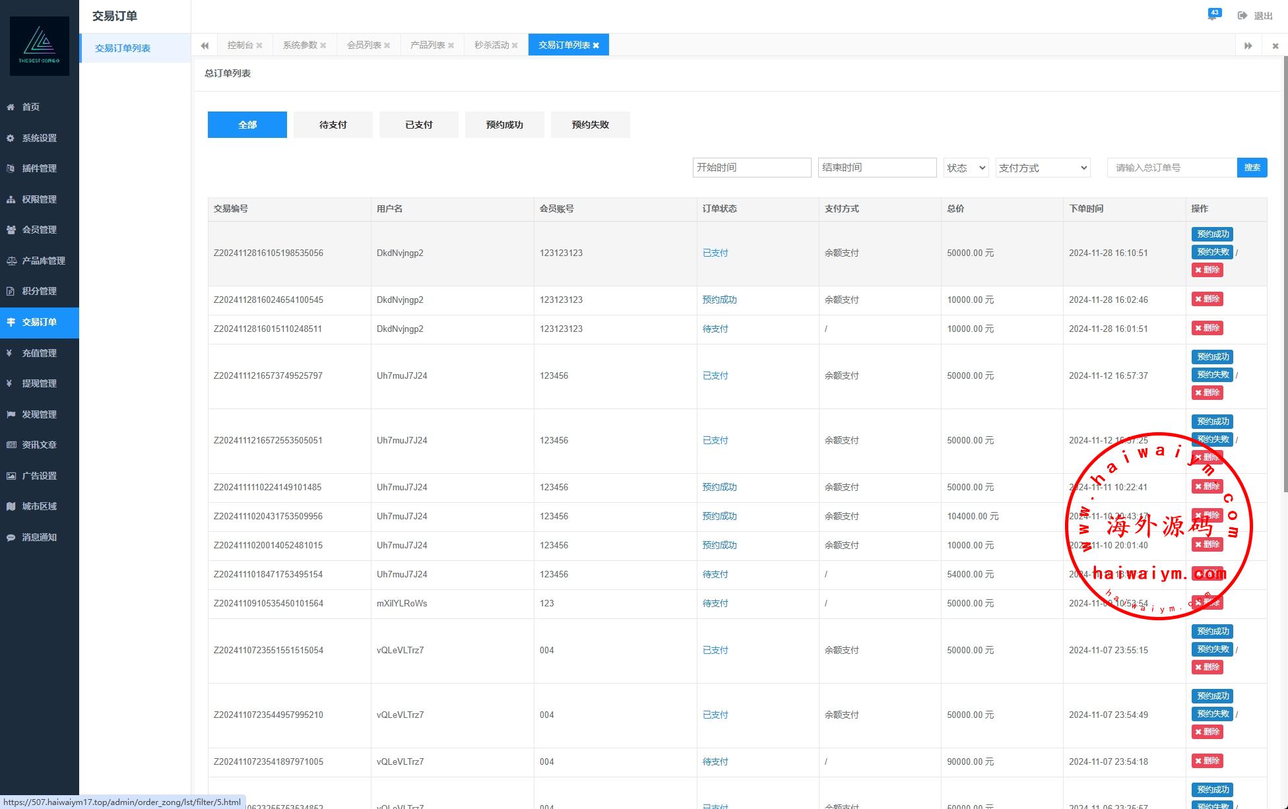Image resolution: width=1288 pixels, height=809 pixels.
Task: Click 退出 logout link
Action: (x=1256, y=16)
